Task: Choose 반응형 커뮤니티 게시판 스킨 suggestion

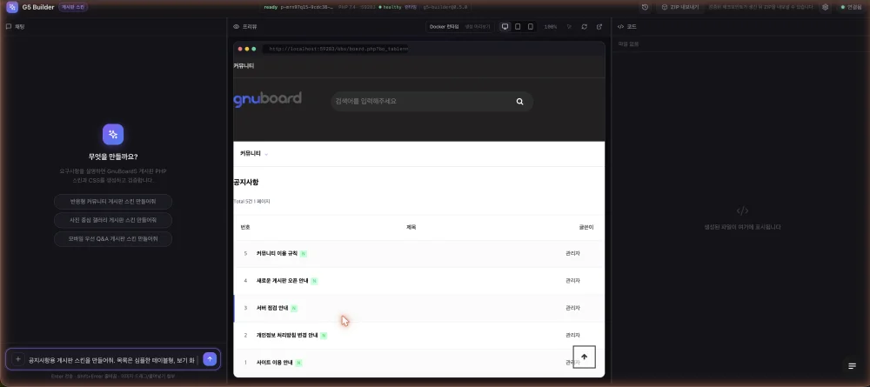Action: pyautogui.click(x=113, y=201)
